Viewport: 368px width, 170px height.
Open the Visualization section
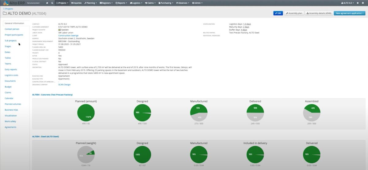pos(11,116)
